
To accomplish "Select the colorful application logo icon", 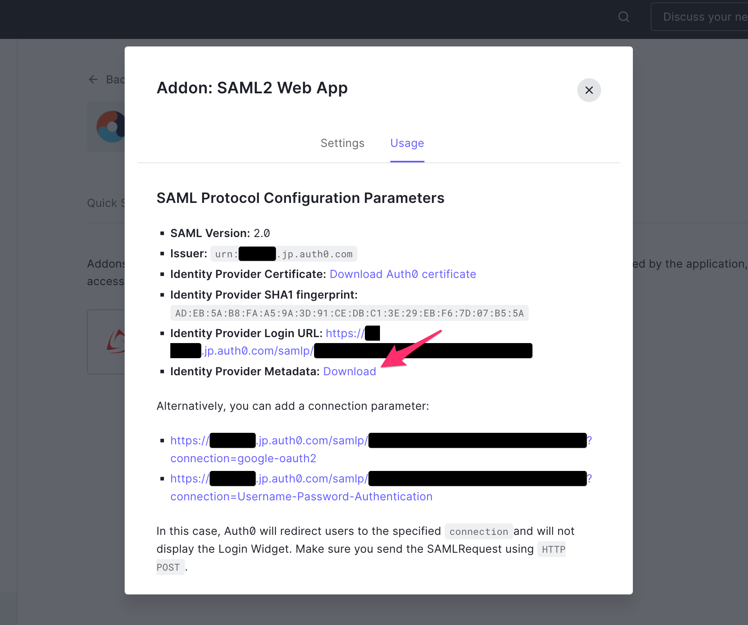I will (x=111, y=127).
